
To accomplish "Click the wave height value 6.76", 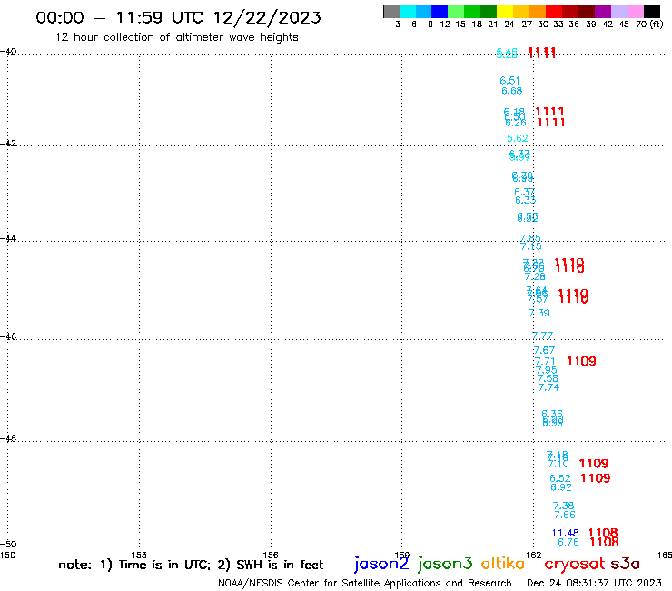I will (568, 542).
